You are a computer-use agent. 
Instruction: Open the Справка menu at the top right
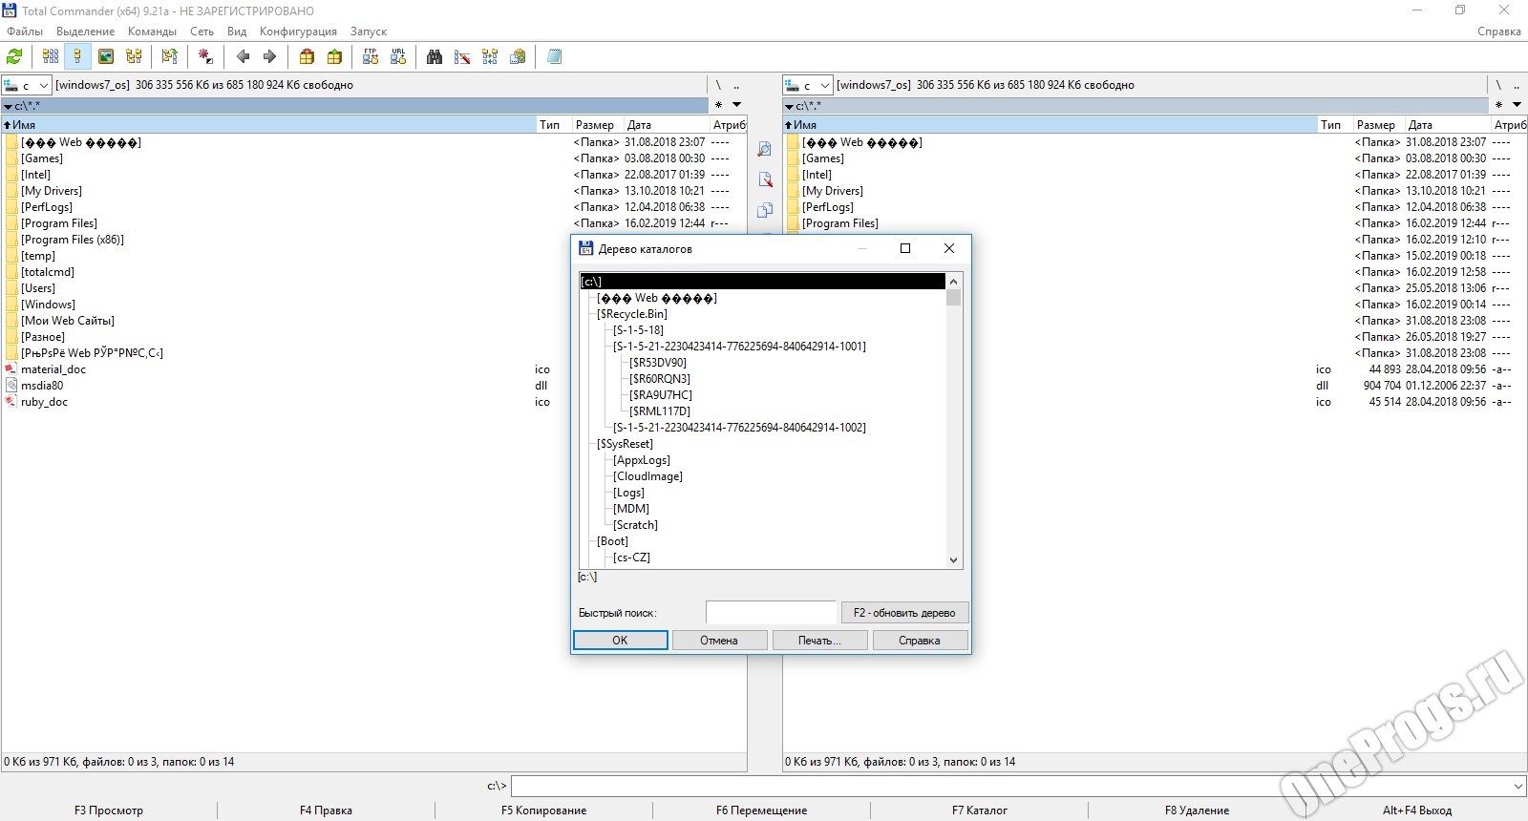(x=1498, y=32)
